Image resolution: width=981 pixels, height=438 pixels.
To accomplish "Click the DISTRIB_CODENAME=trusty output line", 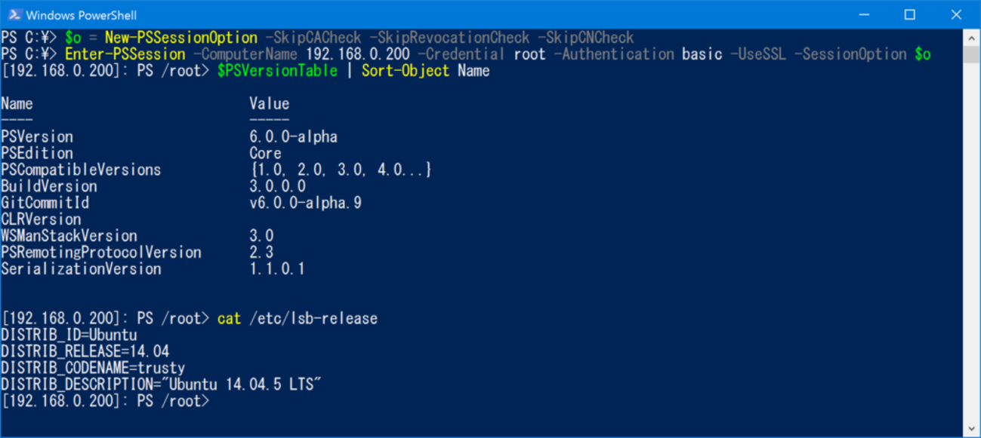I will coord(93,368).
